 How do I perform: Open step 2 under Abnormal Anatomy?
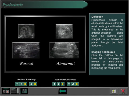[59, 84]
